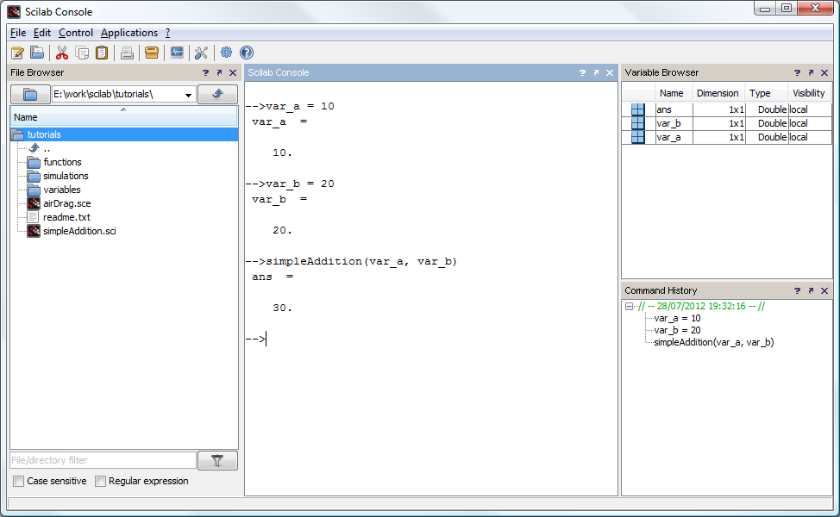The width and height of the screenshot is (840, 517).
Task: Open Scilab demonstrations gear icon
Action: click(226, 53)
